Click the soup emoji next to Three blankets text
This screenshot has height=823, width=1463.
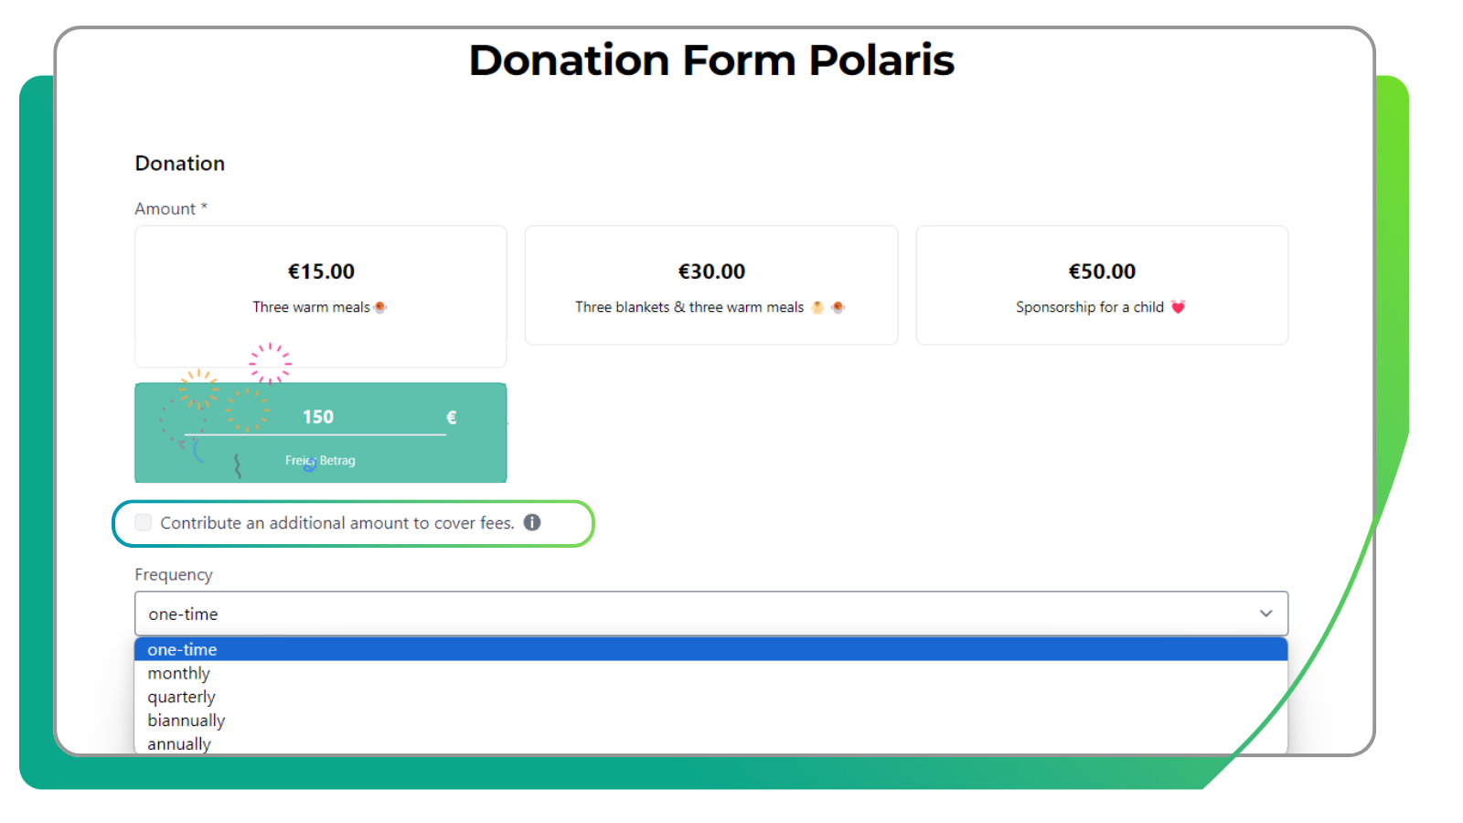[x=837, y=307]
